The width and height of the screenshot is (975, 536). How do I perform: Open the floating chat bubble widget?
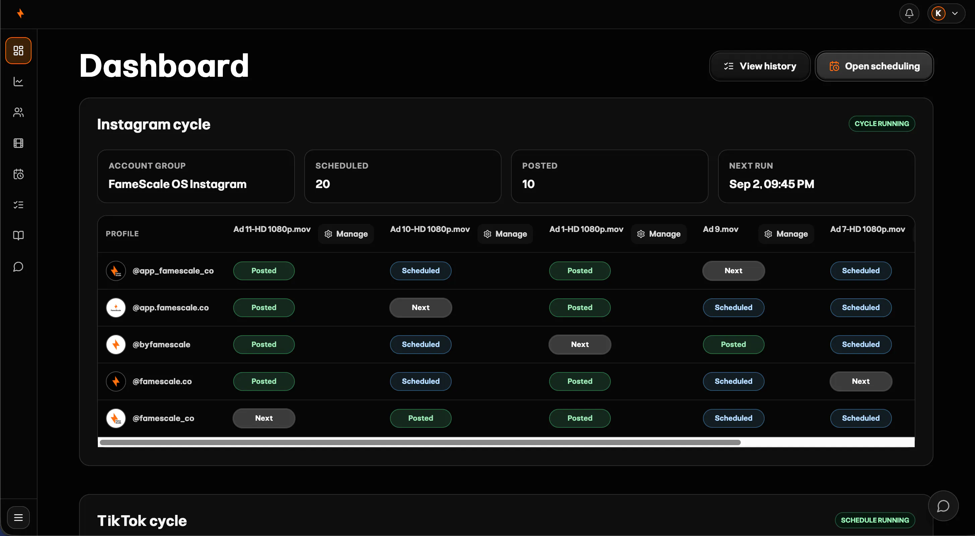pos(943,506)
